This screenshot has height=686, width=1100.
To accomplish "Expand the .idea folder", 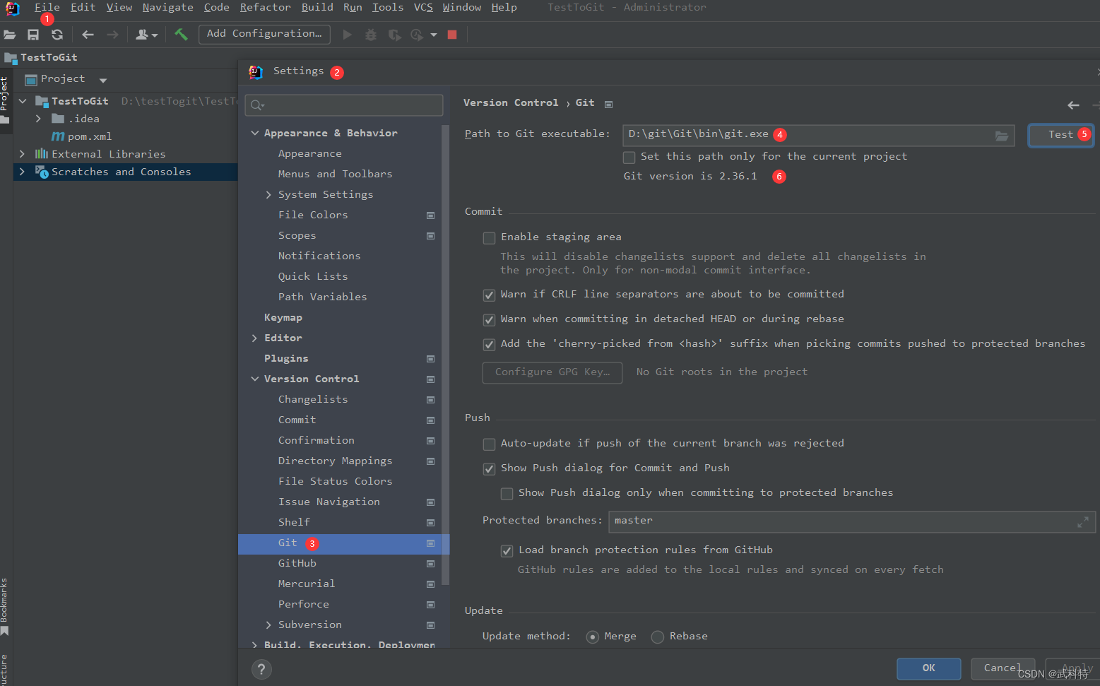I will click(x=39, y=119).
